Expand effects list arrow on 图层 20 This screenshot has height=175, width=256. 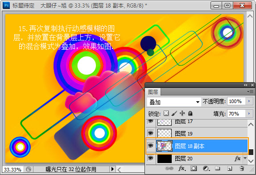click(245, 158)
